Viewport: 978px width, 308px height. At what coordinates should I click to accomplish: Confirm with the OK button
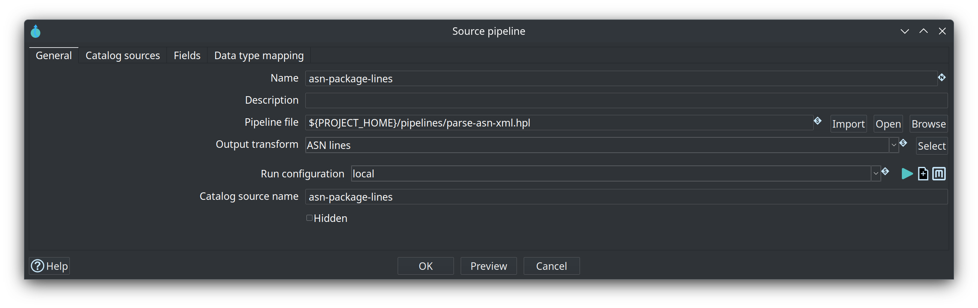[x=425, y=266]
